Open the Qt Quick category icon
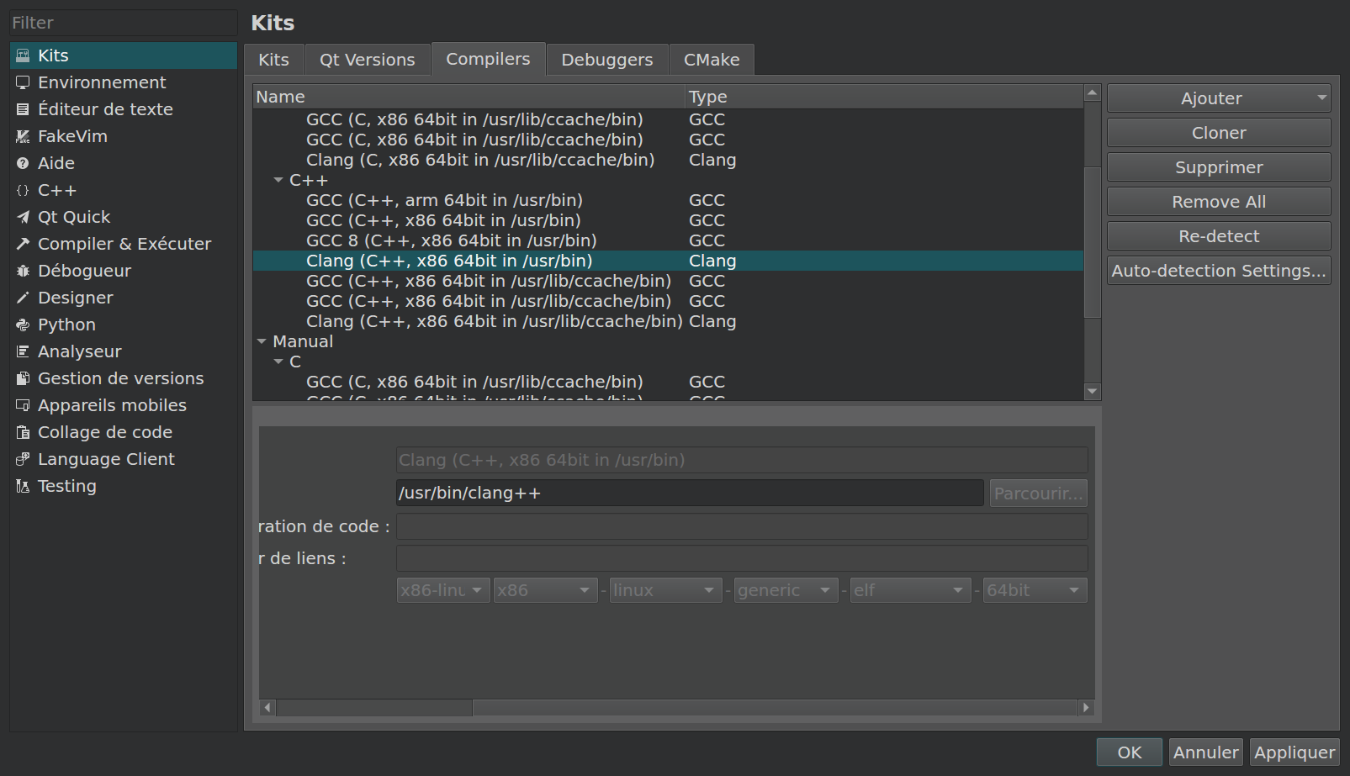 tap(23, 217)
